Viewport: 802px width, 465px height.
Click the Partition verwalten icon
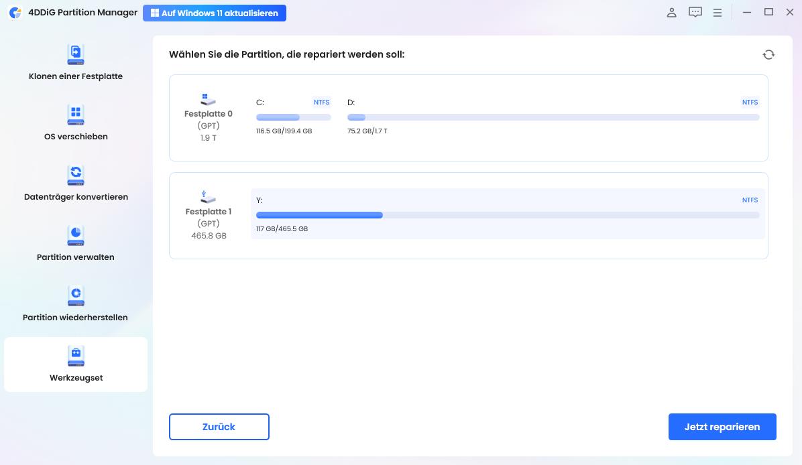pos(76,235)
